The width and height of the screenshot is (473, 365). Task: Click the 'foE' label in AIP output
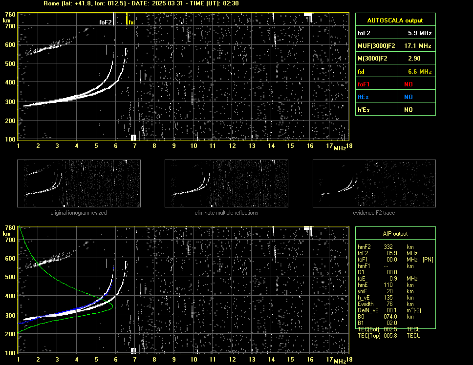362,279
